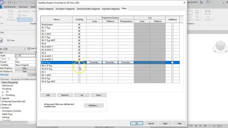228x128 pixels.
Task: Expand the nested Plumbing node in browser
Action: (x=2, y=95)
